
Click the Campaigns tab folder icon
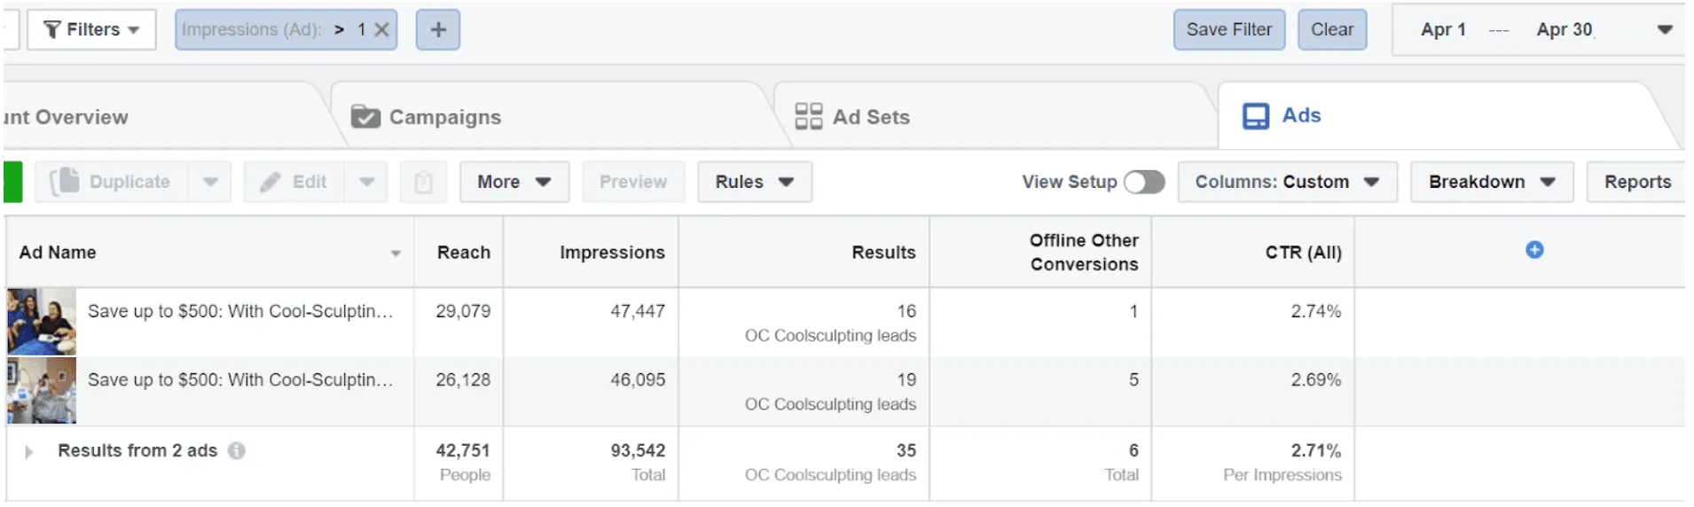pos(365,116)
